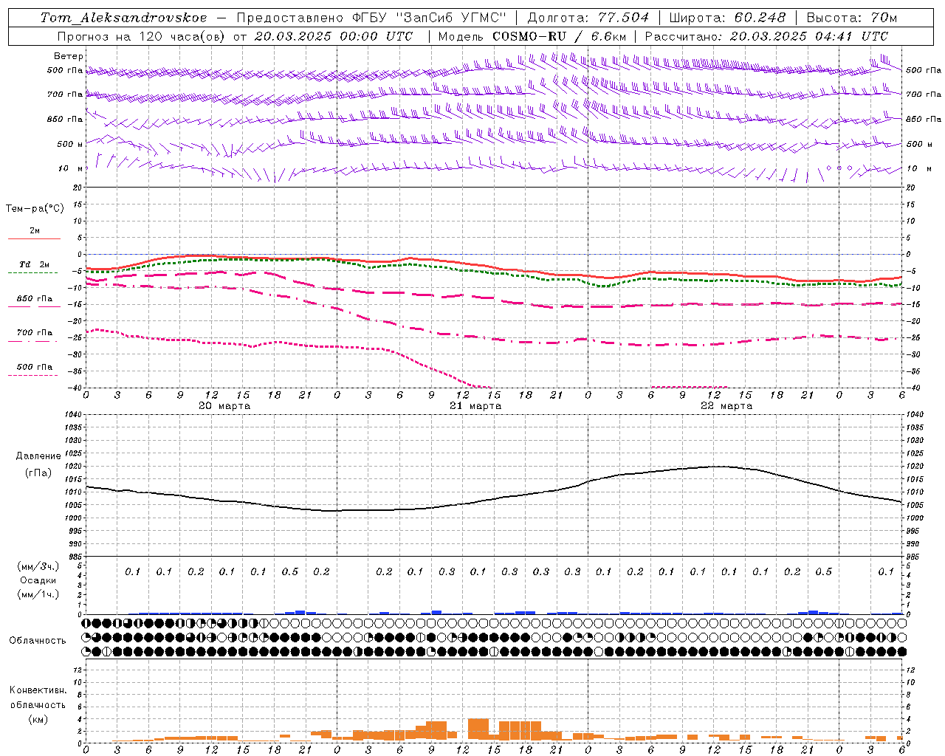Click the elevation label Высота: 70м
Image resolution: width=945 pixels, height=756 pixels.
coord(852,18)
